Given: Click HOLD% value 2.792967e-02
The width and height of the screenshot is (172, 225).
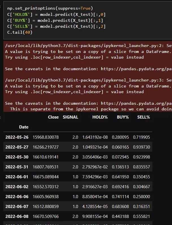Looking at the screenshot, I should [95, 167].
